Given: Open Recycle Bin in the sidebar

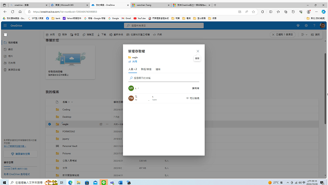Looking at the screenshot, I should click(12, 70).
